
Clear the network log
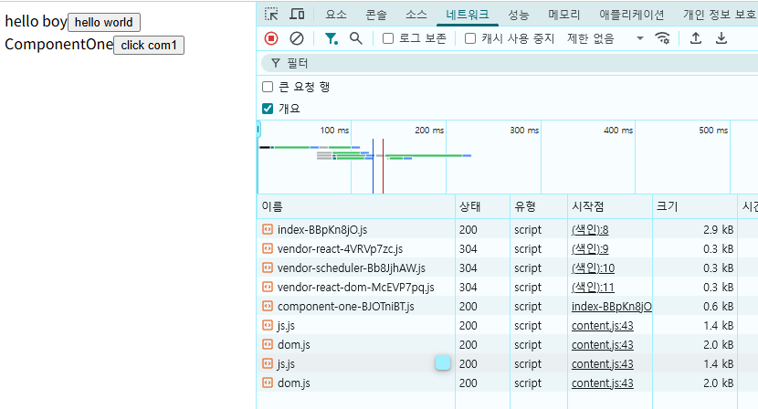pos(296,38)
